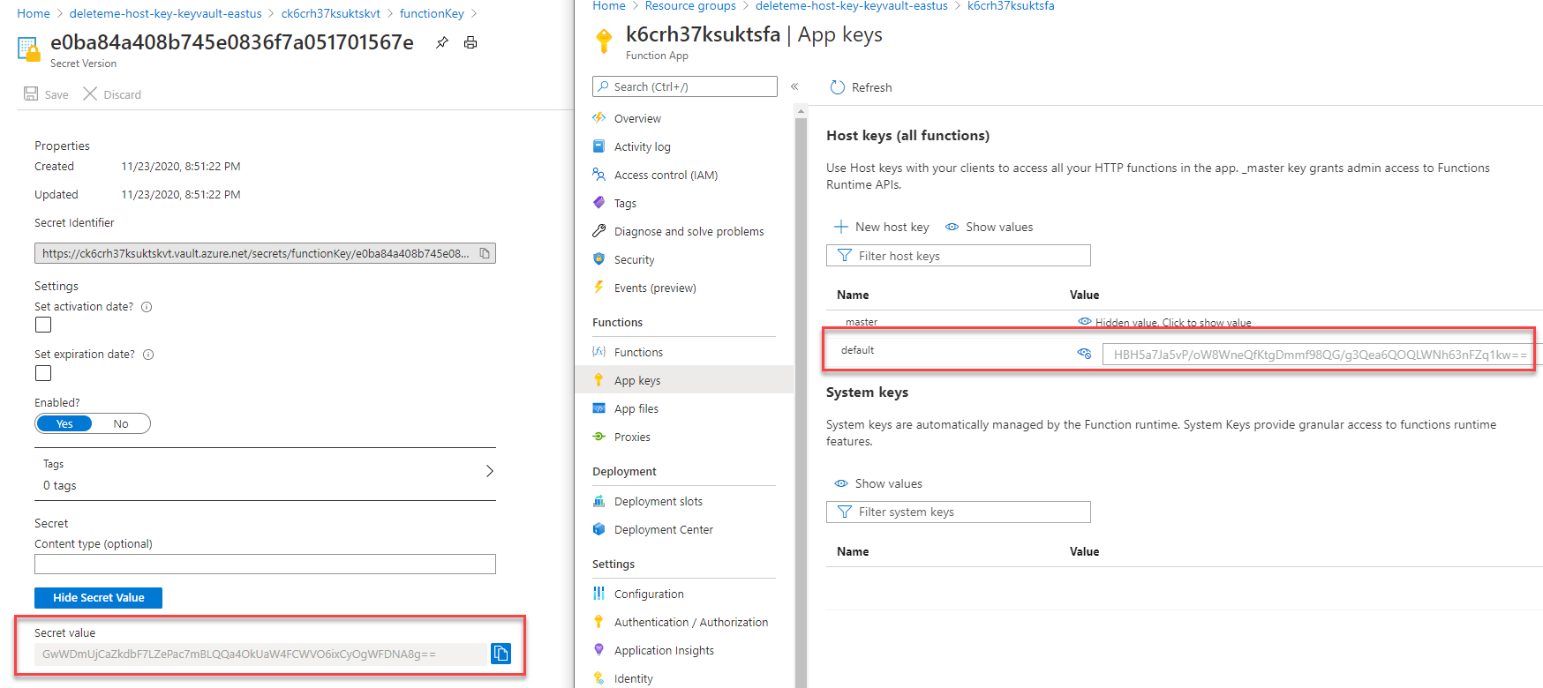Screen dimensions: 1543x688
Task: Show info tooltip for activation date
Action: point(147,307)
